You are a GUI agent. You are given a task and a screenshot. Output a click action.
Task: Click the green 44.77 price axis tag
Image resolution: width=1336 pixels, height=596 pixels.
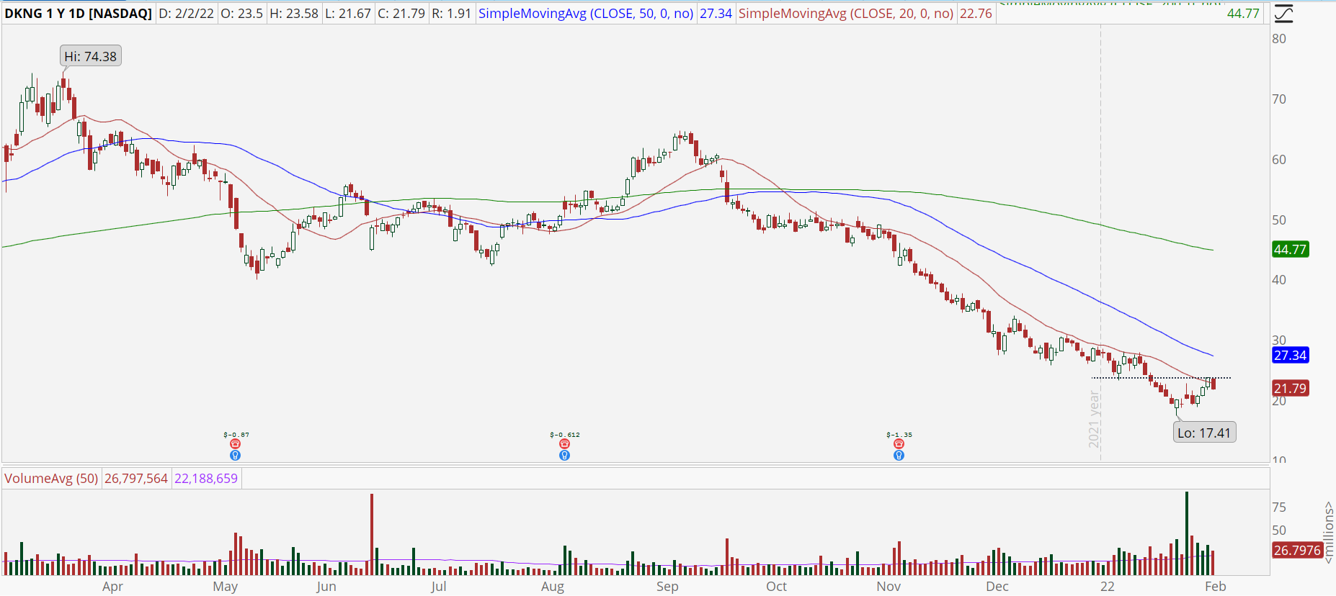click(x=1290, y=250)
